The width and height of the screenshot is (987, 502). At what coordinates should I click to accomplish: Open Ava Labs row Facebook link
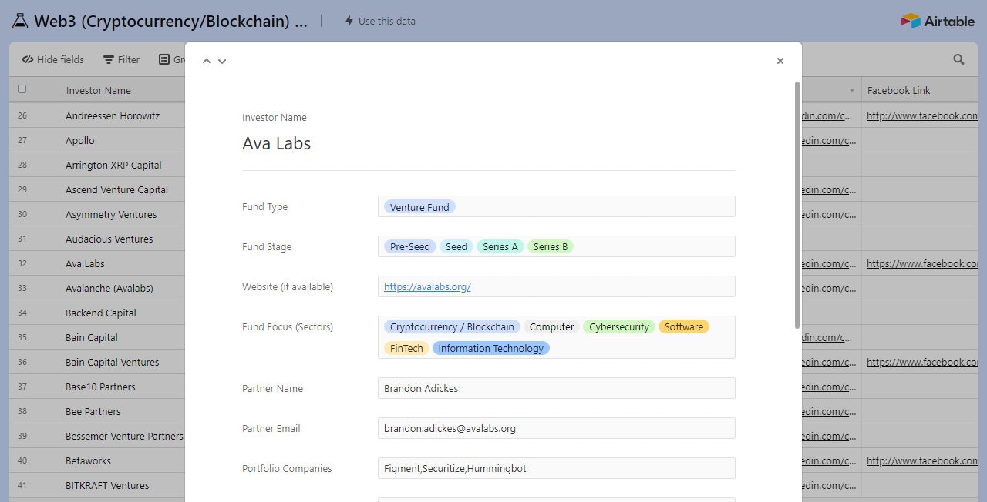pyautogui.click(x=922, y=263)
